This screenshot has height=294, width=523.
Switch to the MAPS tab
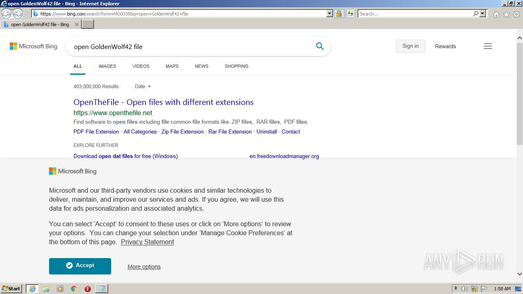[172, 66]
